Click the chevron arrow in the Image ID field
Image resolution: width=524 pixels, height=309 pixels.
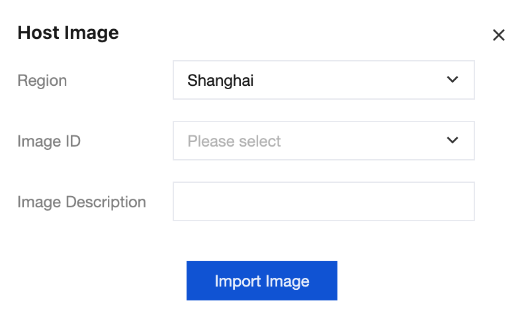point(453,140)
